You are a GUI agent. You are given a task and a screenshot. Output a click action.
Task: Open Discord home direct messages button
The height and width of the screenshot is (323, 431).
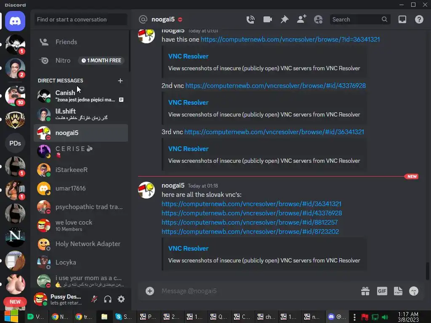(x=15, y=21)
